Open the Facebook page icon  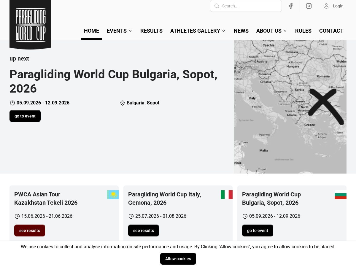[x=291, y=6]
